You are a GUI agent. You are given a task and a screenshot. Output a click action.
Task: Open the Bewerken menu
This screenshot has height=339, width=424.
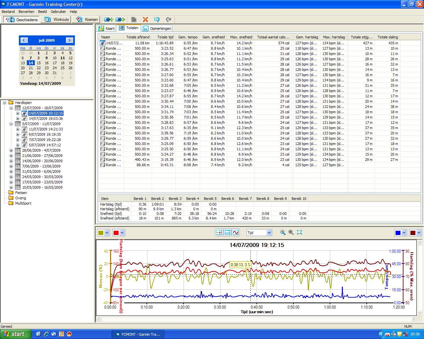pos(26,12)
